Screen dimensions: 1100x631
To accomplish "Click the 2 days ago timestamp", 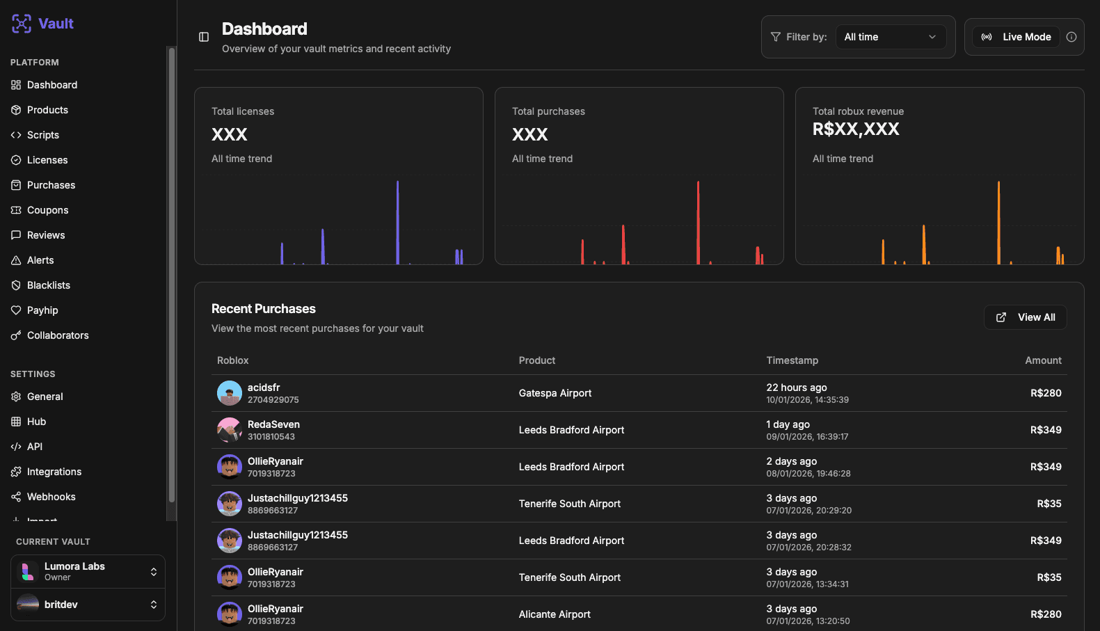I will coord(791,461).
